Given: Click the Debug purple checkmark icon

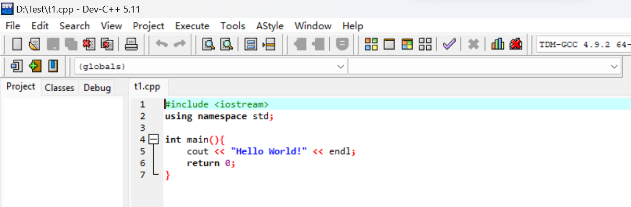Looking at the screenshot, I should (449, 44).
